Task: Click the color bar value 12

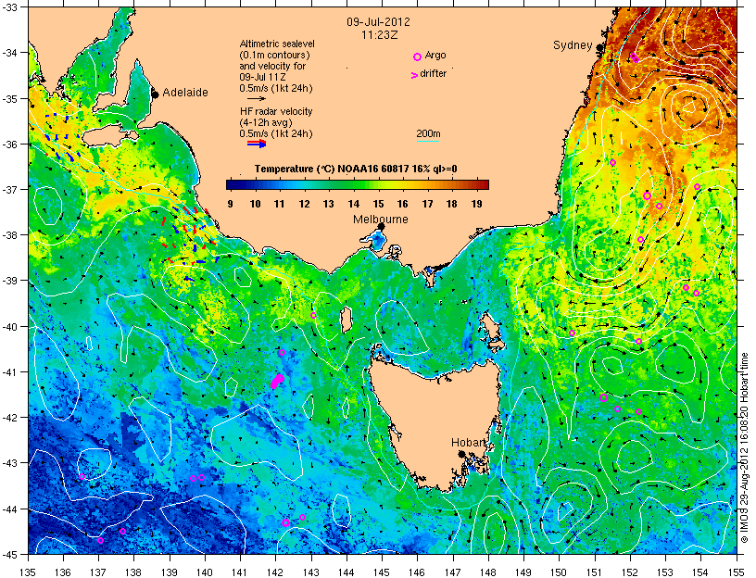Action: point(304,204)
